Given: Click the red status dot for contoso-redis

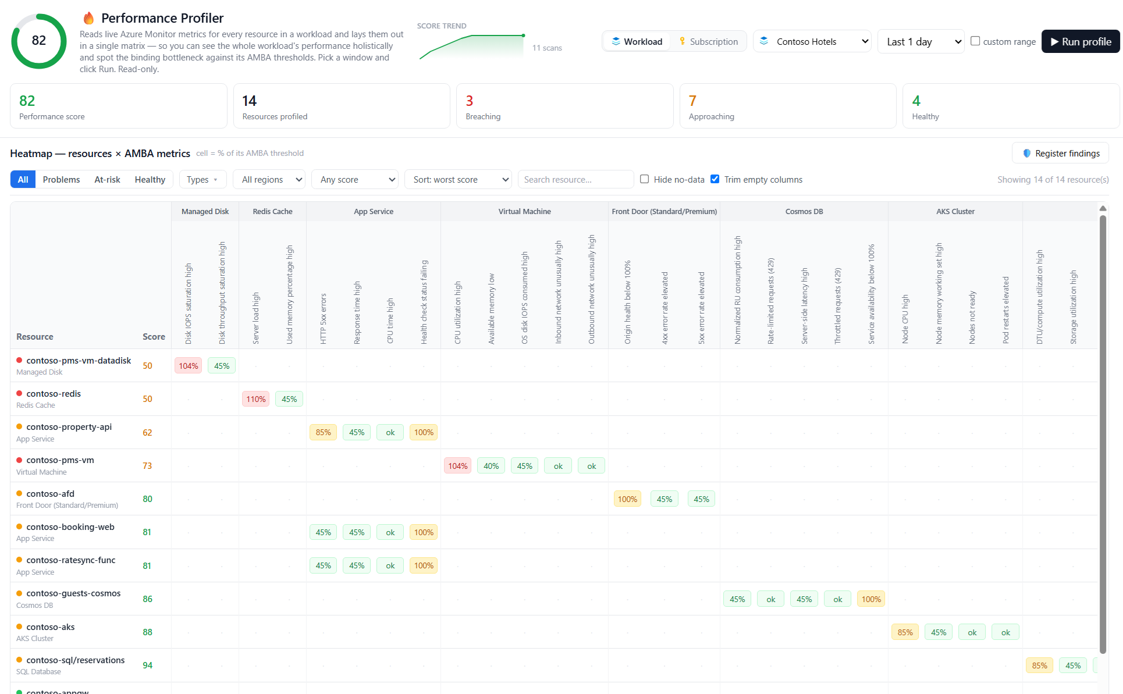Looking at the screenshot, I should click(x=19, y=393).
